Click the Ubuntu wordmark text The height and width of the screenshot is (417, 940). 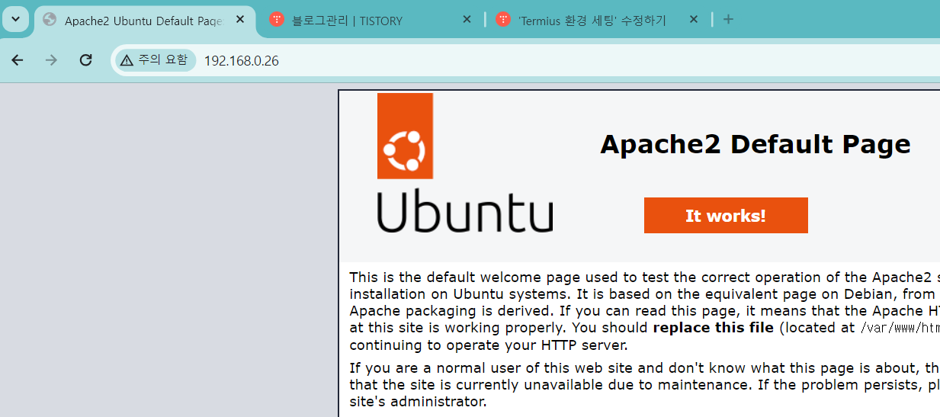pos(465,211)
